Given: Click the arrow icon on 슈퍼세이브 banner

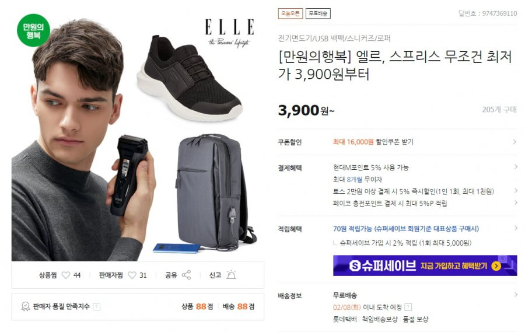Looking at the screenshot, I should 496,266.
